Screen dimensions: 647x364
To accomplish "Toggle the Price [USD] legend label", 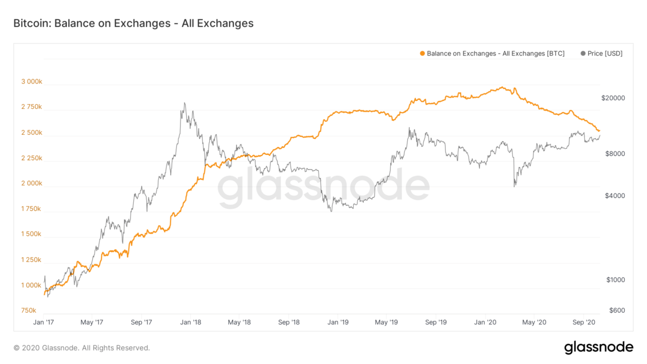I will 605,53.
